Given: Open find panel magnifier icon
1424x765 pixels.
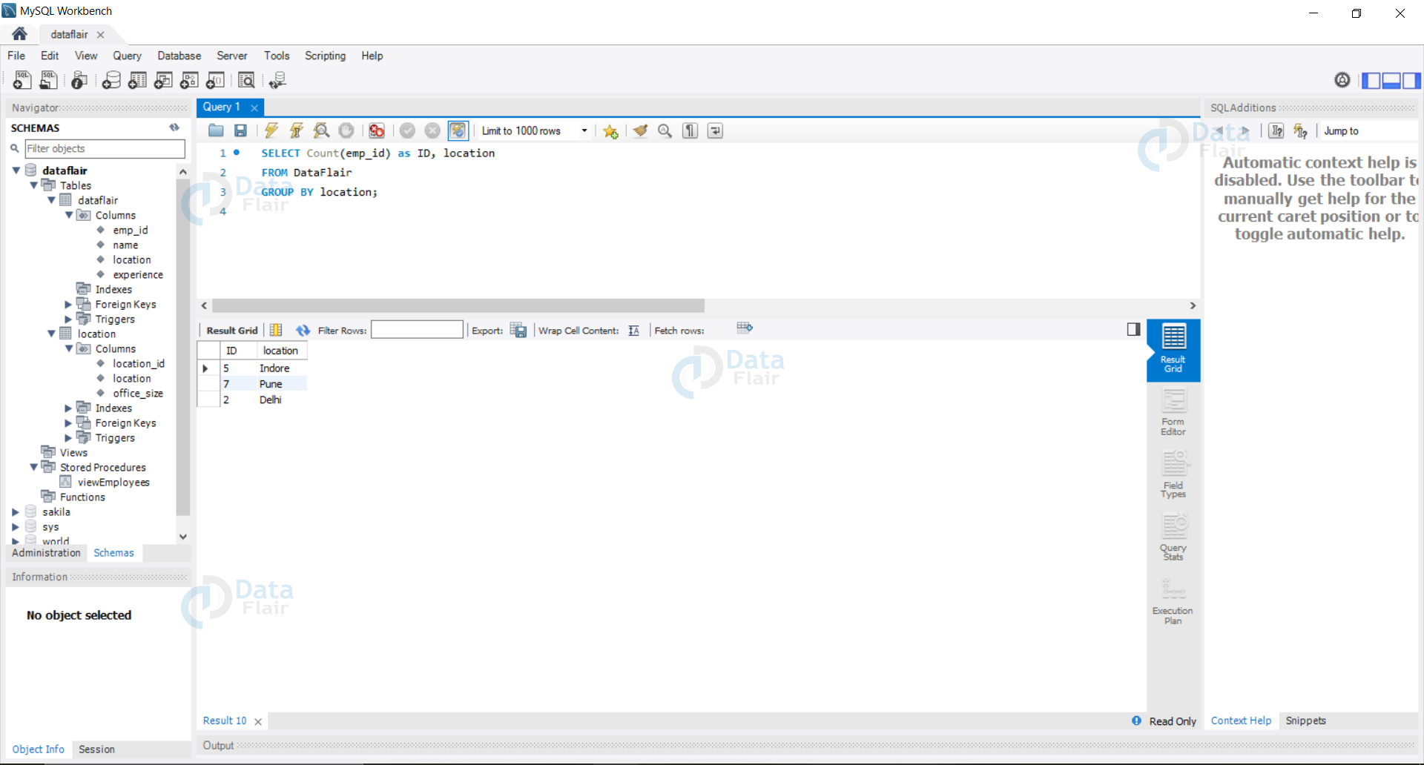Looking at the screenshot, I should (x=665, y=130).
